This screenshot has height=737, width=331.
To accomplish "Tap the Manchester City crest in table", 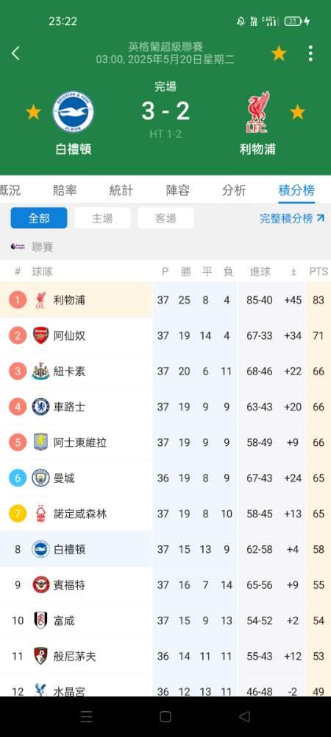I will [40, 478].
